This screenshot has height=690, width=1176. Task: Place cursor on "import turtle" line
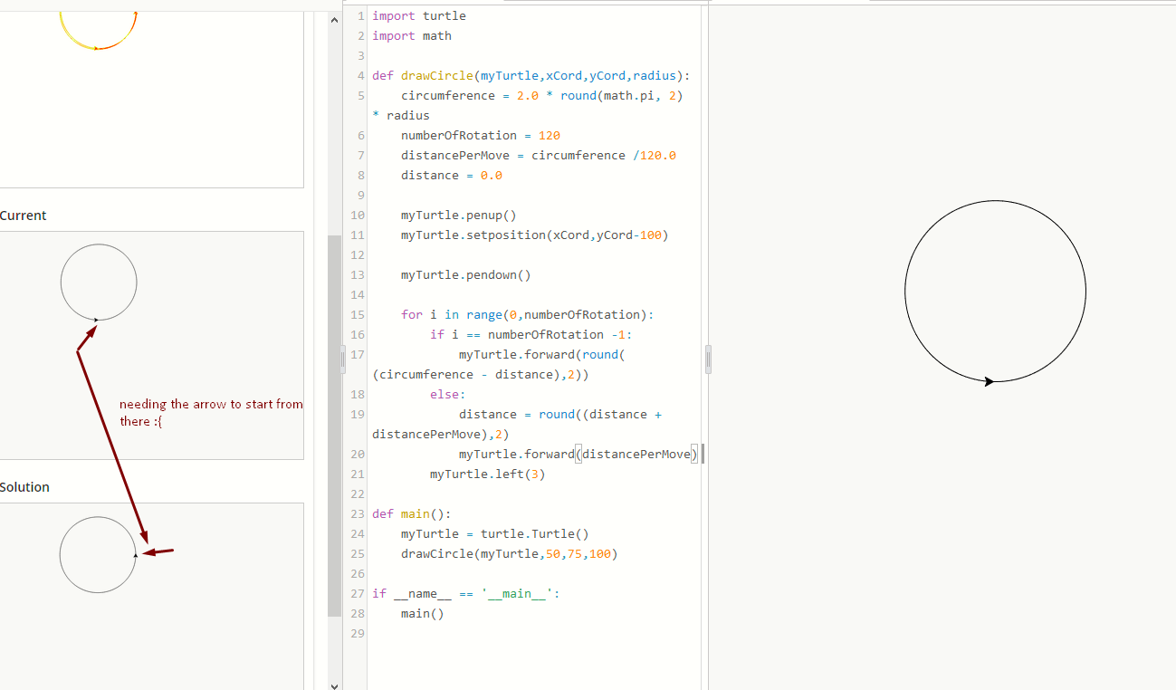[419, 16]
